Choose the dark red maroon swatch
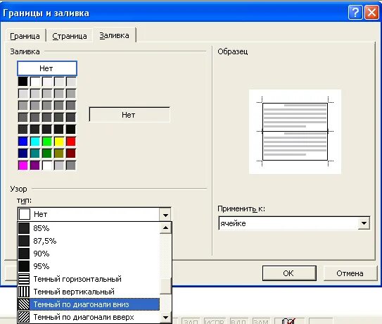 (x=71, y=154)
